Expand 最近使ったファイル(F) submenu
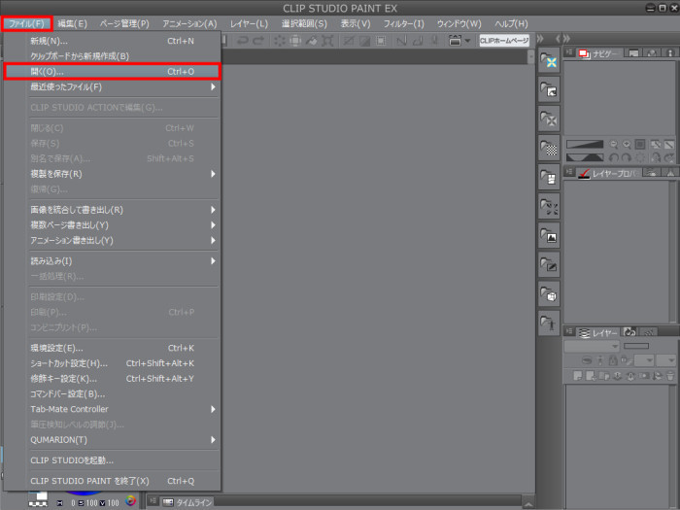Image resolution: width=680 pixels, height=510 pixels. coord(113,86)
